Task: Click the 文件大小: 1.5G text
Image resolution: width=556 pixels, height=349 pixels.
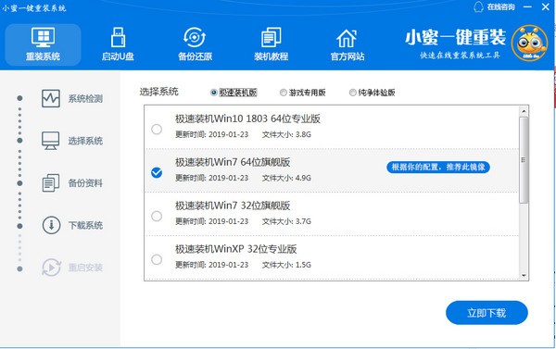Action: point(286,265)
